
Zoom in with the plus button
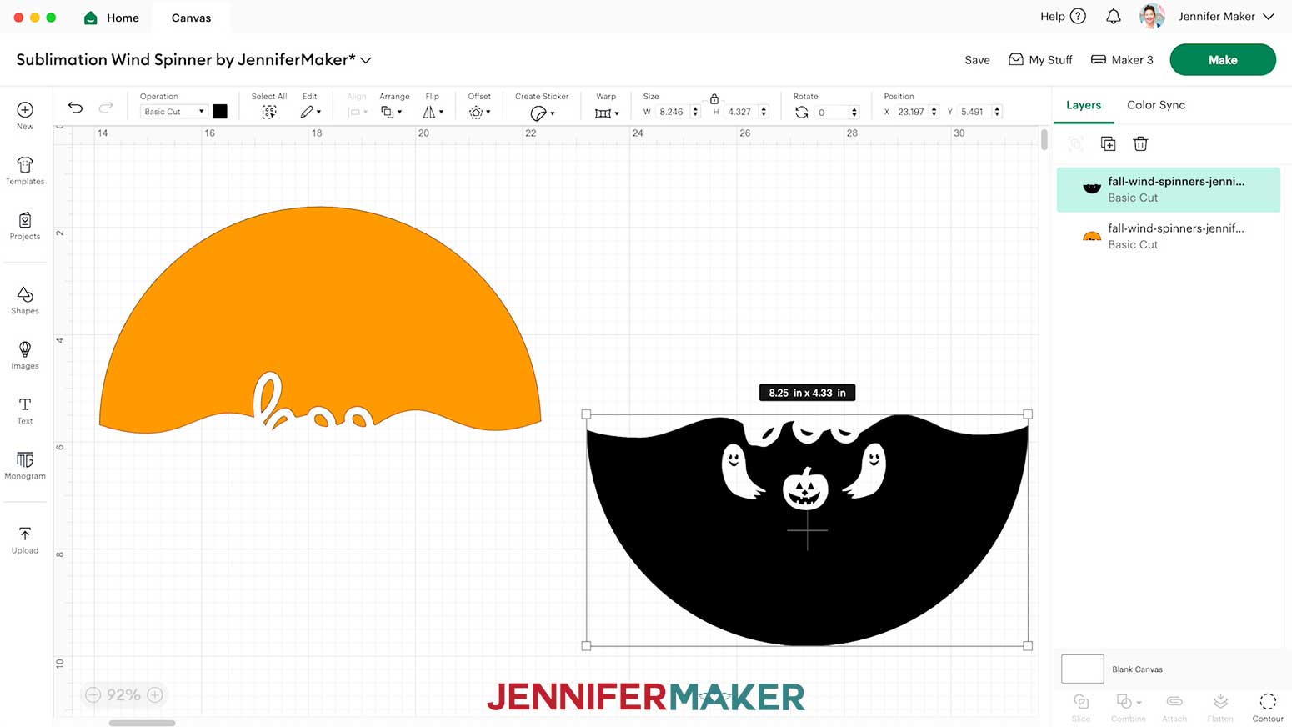point(155,694)
